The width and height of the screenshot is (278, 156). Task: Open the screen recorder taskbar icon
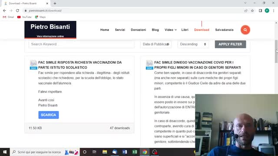(155, 152)
